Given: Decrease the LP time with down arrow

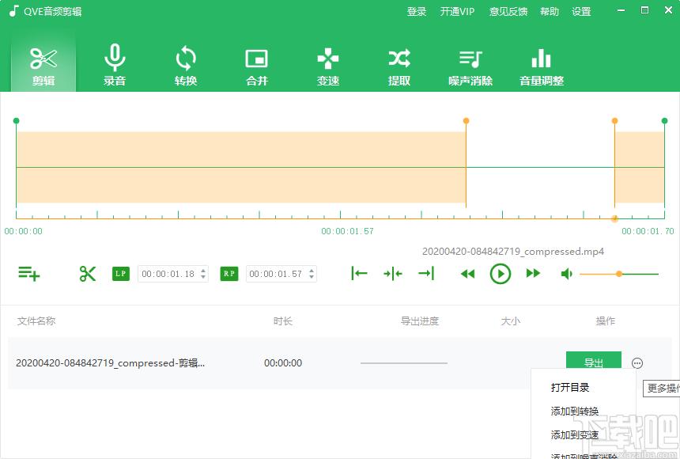Looking at the screenshot, I should click(203, 277).
